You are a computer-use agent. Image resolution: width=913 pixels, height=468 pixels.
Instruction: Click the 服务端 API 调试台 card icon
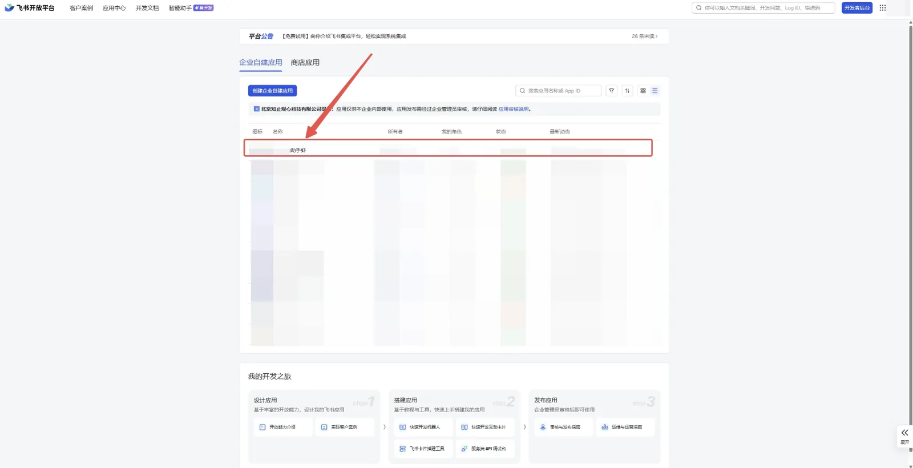click(464, 449)
